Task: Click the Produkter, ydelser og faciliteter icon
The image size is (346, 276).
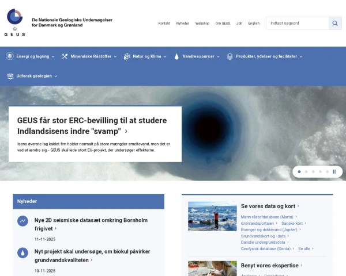Action: pyautogui.click(x=230, y=56)
